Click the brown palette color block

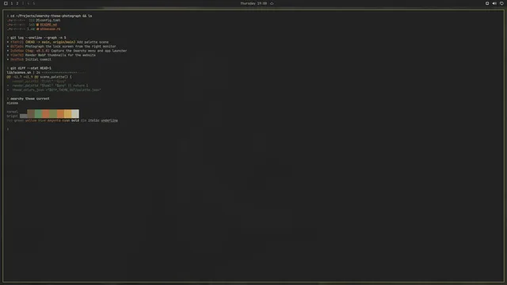[x=31, y=113]
